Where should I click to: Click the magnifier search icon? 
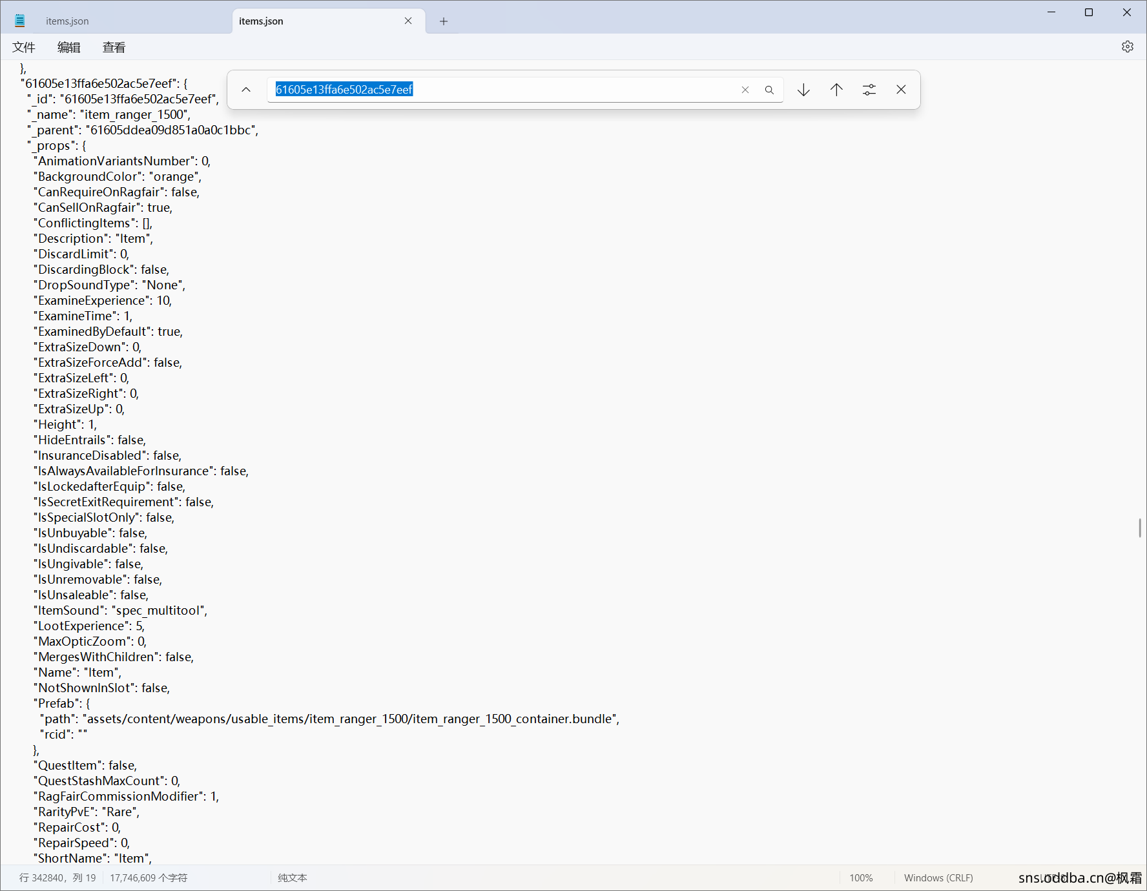click(x=769, y=90)
